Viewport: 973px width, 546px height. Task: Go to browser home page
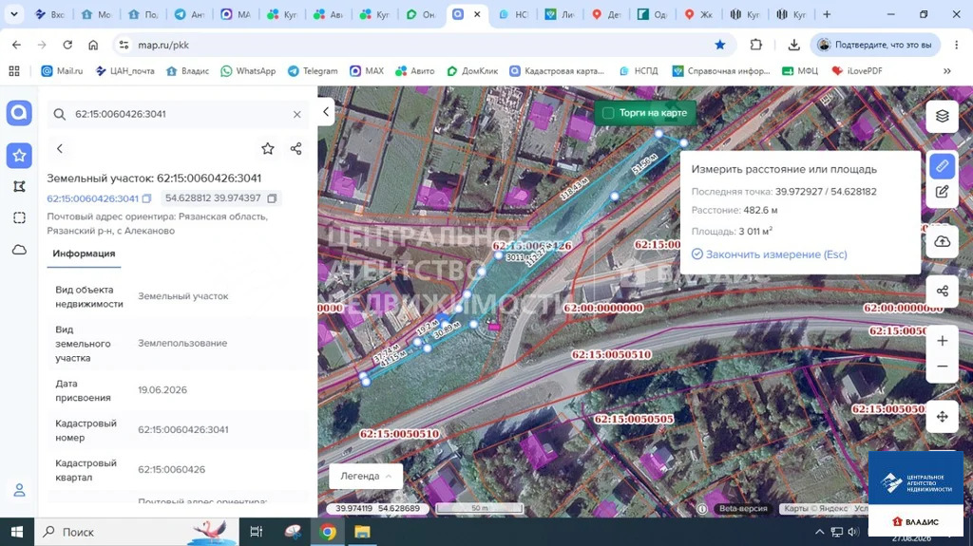93,45
